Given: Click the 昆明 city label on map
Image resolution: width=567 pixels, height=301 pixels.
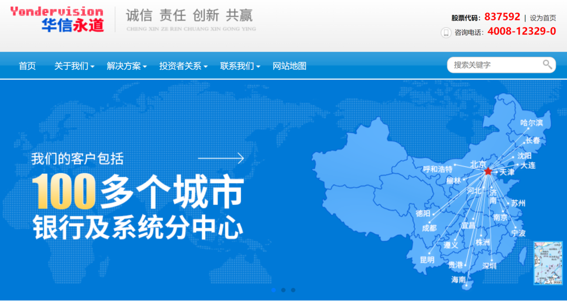Looking at the screenshot, I should tap(427, 260).
